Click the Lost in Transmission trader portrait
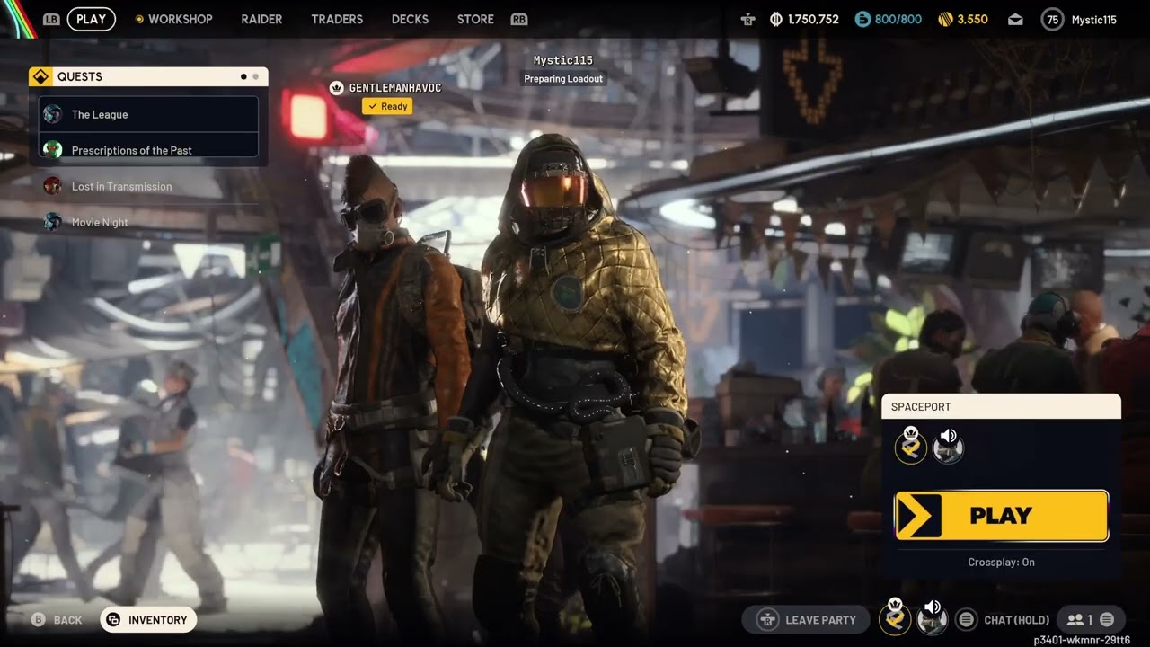1150x647 pixels. point(53,186)
